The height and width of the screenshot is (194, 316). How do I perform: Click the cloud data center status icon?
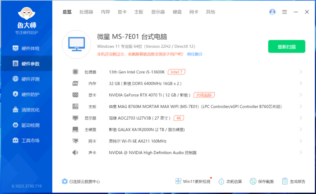point(65,181)
